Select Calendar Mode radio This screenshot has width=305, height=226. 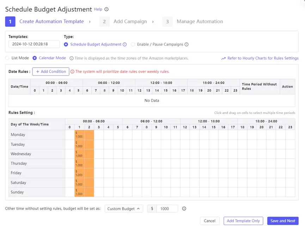(35, 58)
